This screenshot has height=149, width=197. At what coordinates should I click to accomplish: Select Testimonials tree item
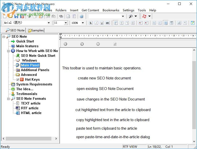[x=27, y=94]
